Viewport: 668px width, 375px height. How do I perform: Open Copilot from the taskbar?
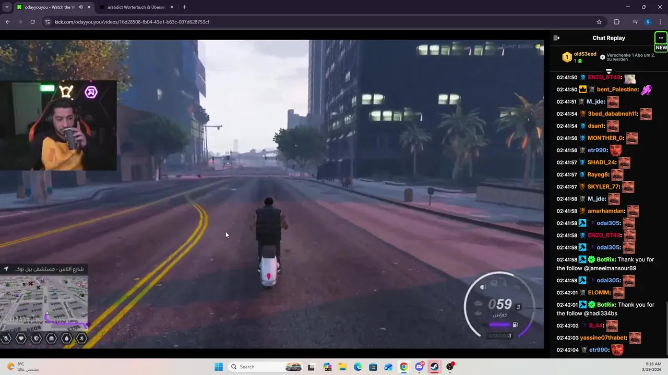pos(327,367)
